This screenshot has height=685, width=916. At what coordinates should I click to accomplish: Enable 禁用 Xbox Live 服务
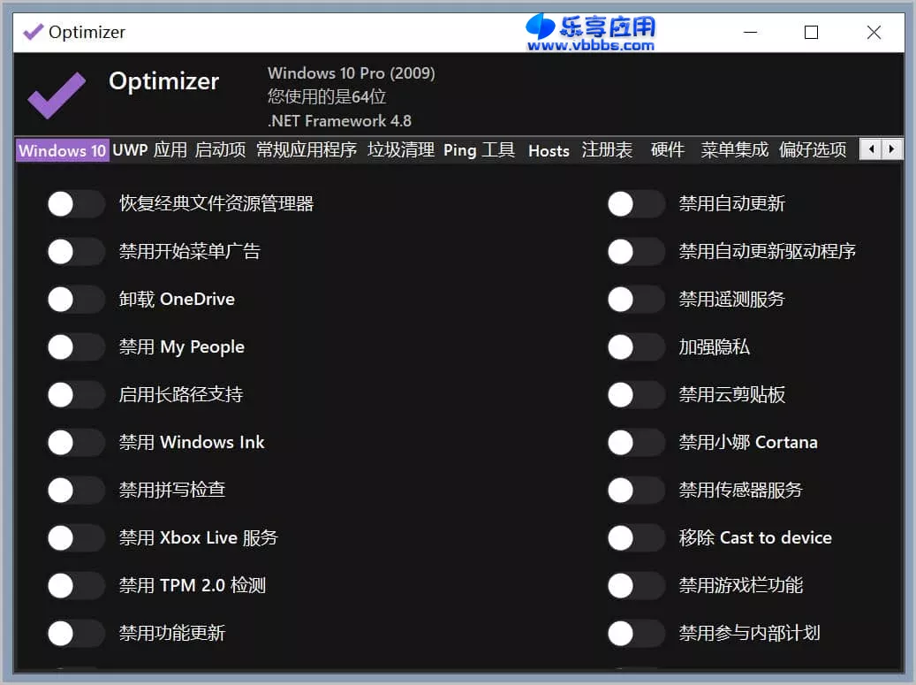point(76,537)
